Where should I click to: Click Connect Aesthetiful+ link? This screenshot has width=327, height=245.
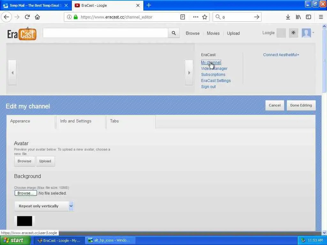click(x=281, y=55)
